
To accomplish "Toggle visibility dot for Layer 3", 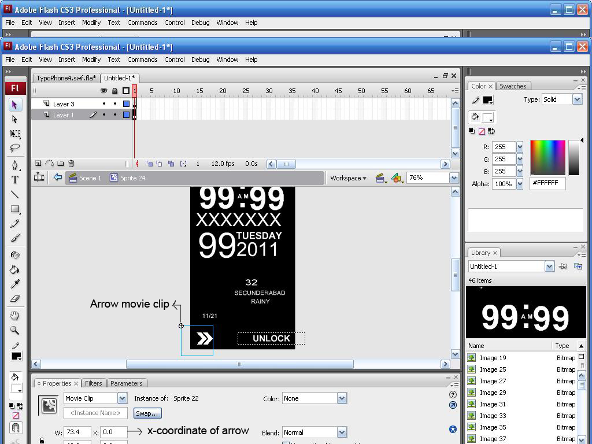I will 104,104.
